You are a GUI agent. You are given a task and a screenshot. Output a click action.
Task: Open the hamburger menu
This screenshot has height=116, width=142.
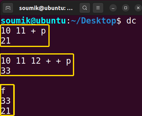pyautogui.click(x=98, y=8)
